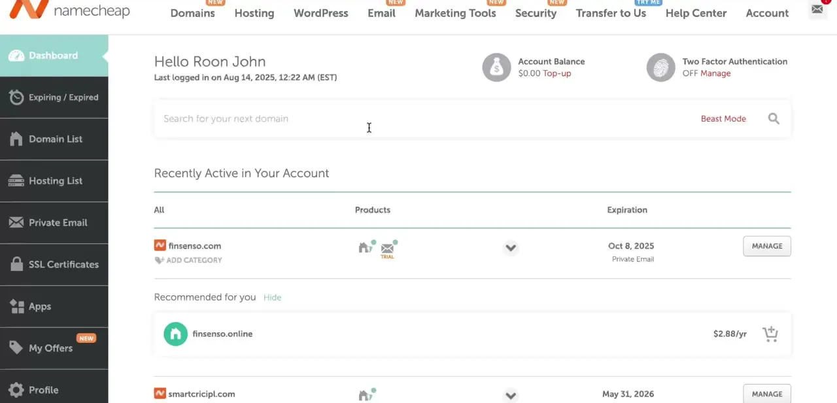Open Expiring / Expired in sidebar
The height and width of the screenshot is (403, 837).
tap(54, 97)
